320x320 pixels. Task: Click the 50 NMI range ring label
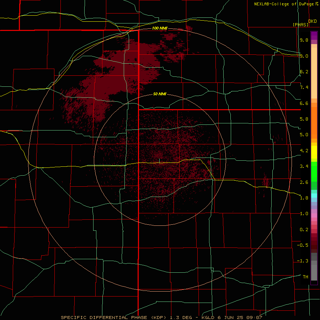(x=160, y=94)
